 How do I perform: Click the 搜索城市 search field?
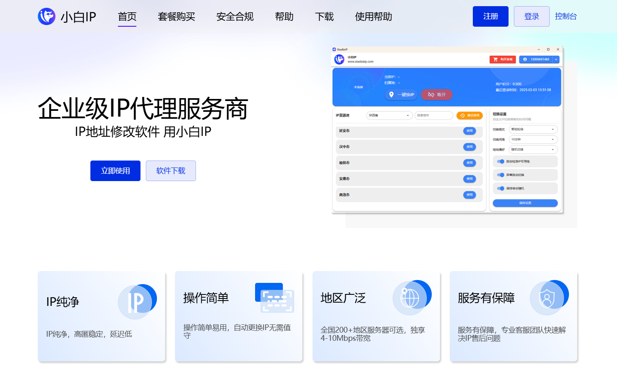click(434, 115)
